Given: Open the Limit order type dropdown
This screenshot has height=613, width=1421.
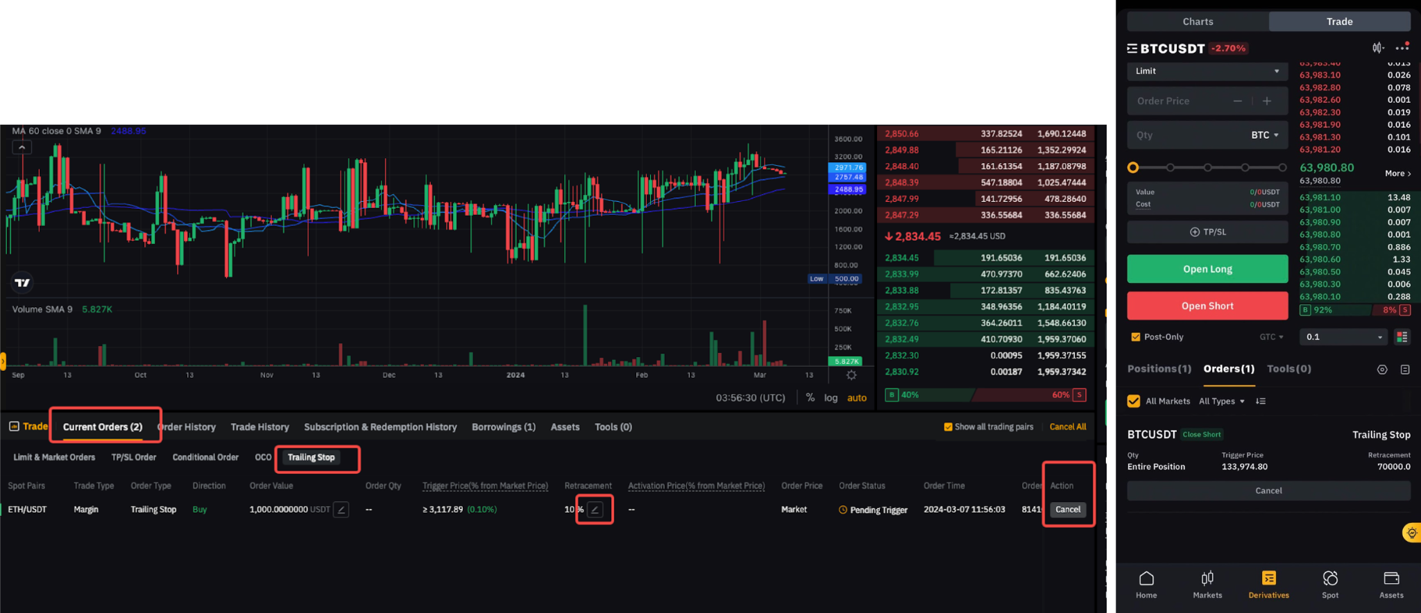Looking at the screenshot, I should coord(1207,71).
